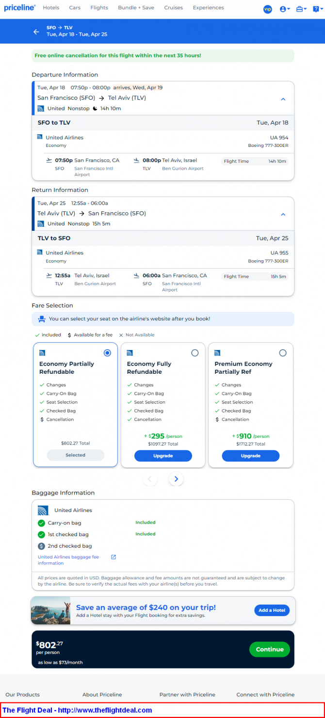Click the free online cancellation banner
The height and width of the screenshot is (718, 325).
163,56
